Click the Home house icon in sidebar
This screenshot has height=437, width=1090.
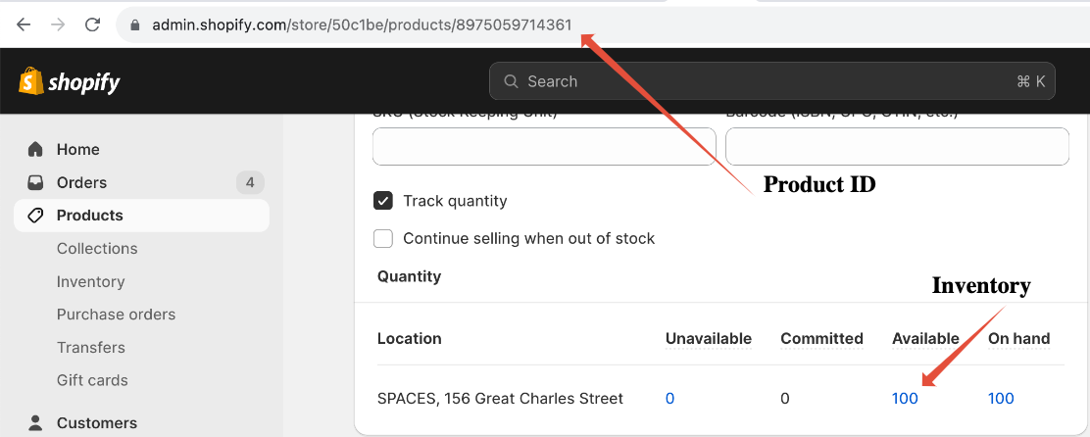(34, 149)
